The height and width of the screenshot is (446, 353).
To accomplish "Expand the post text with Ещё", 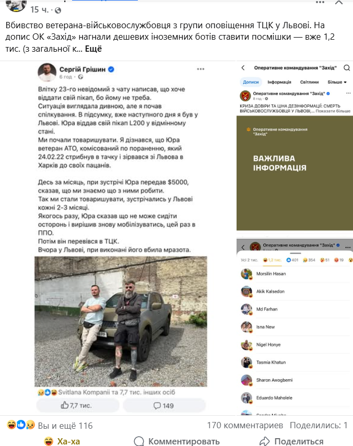I will (x=93, y=49).
